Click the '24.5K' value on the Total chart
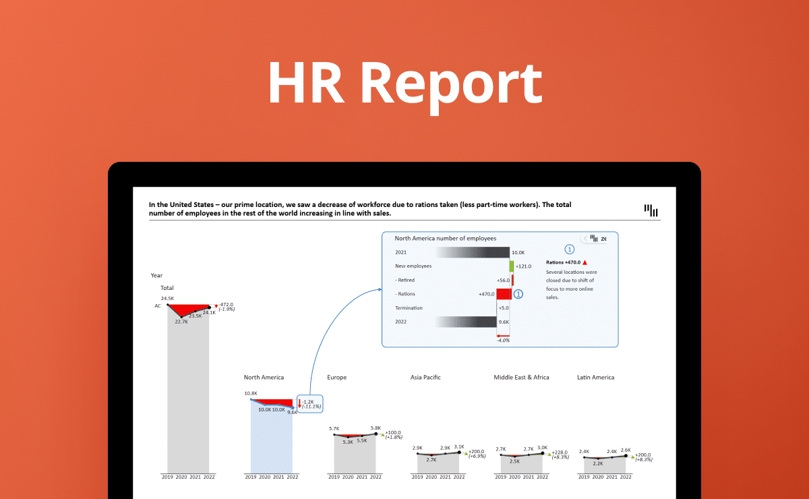The width and height of the screenshot is (809, 499). coord(167,297)
